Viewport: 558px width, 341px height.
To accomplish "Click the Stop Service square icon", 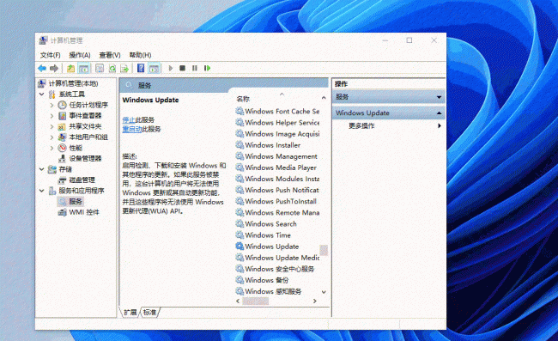I will coord(182,68).
